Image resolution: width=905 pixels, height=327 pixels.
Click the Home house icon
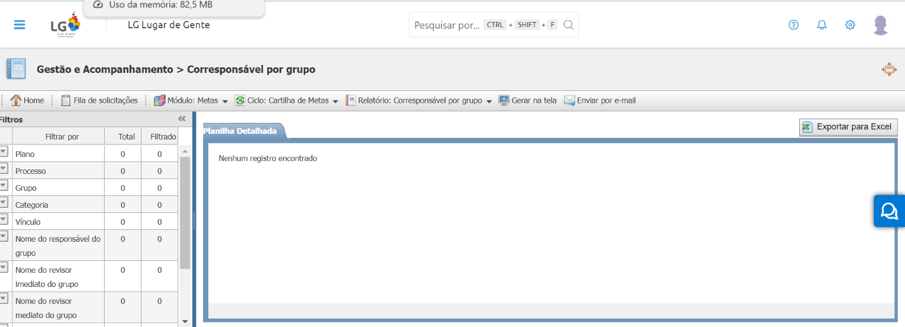16,100
